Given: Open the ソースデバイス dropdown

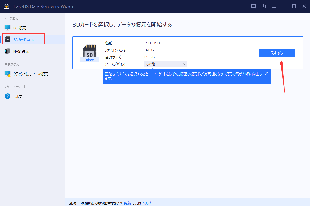Looking at the screenshot, I should [165, 64].
